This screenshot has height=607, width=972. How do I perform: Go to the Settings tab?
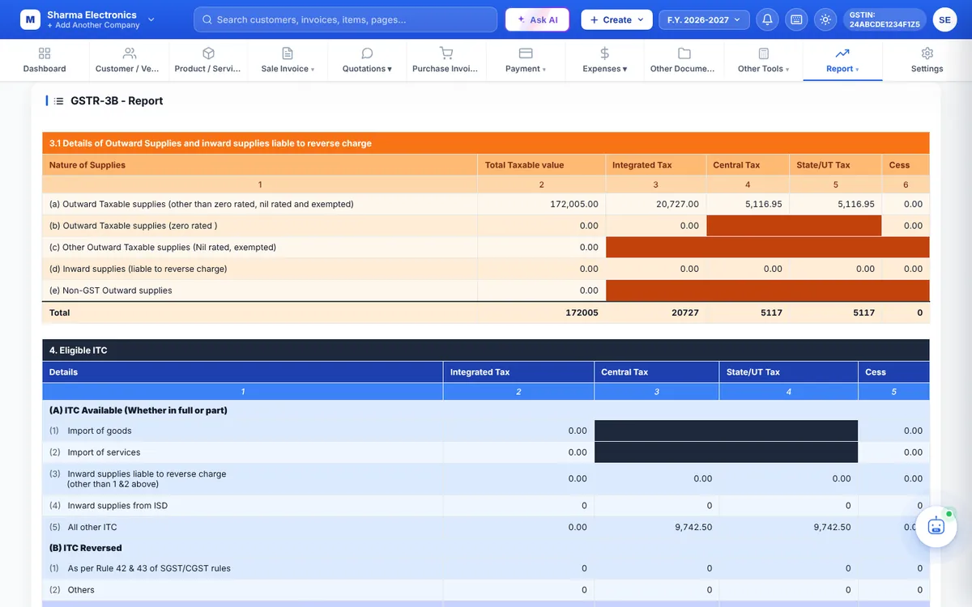927,61
